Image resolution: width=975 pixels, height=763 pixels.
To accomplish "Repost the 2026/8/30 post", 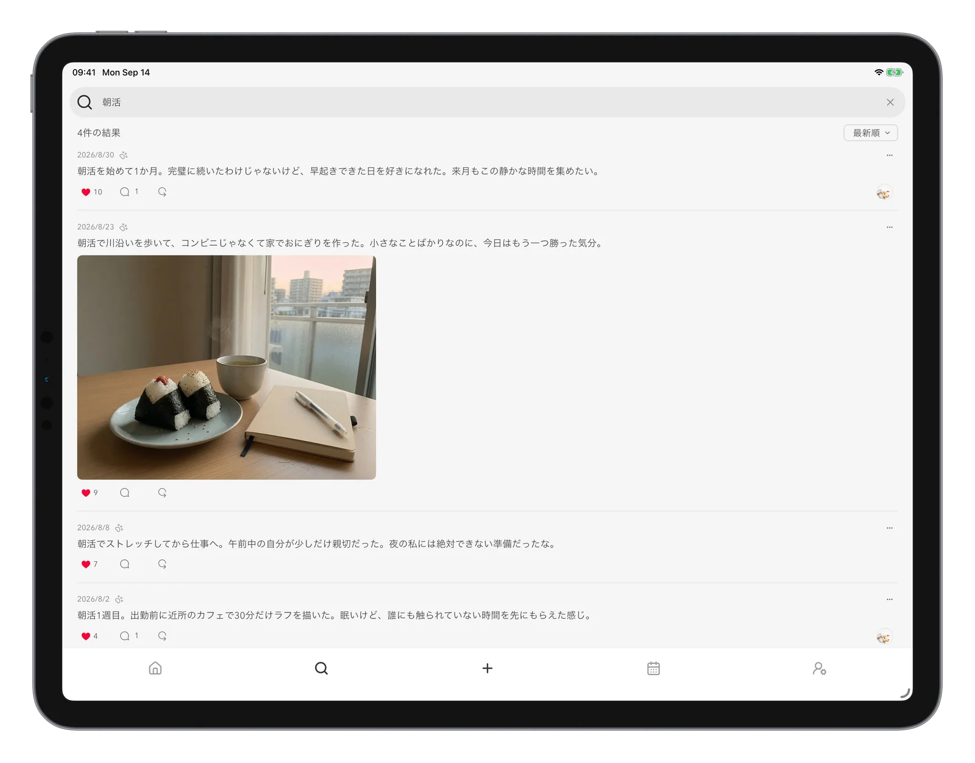I will click(x=162, y=192).
